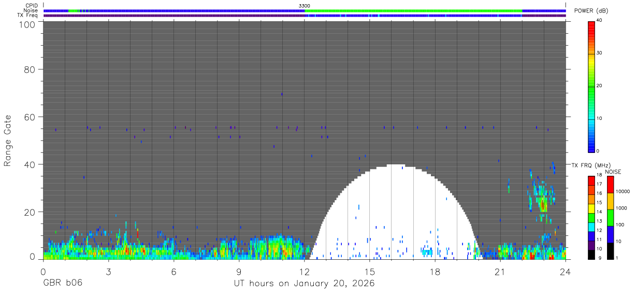Click the black block in the NOISE legend
636x294 pixels.
611,251
